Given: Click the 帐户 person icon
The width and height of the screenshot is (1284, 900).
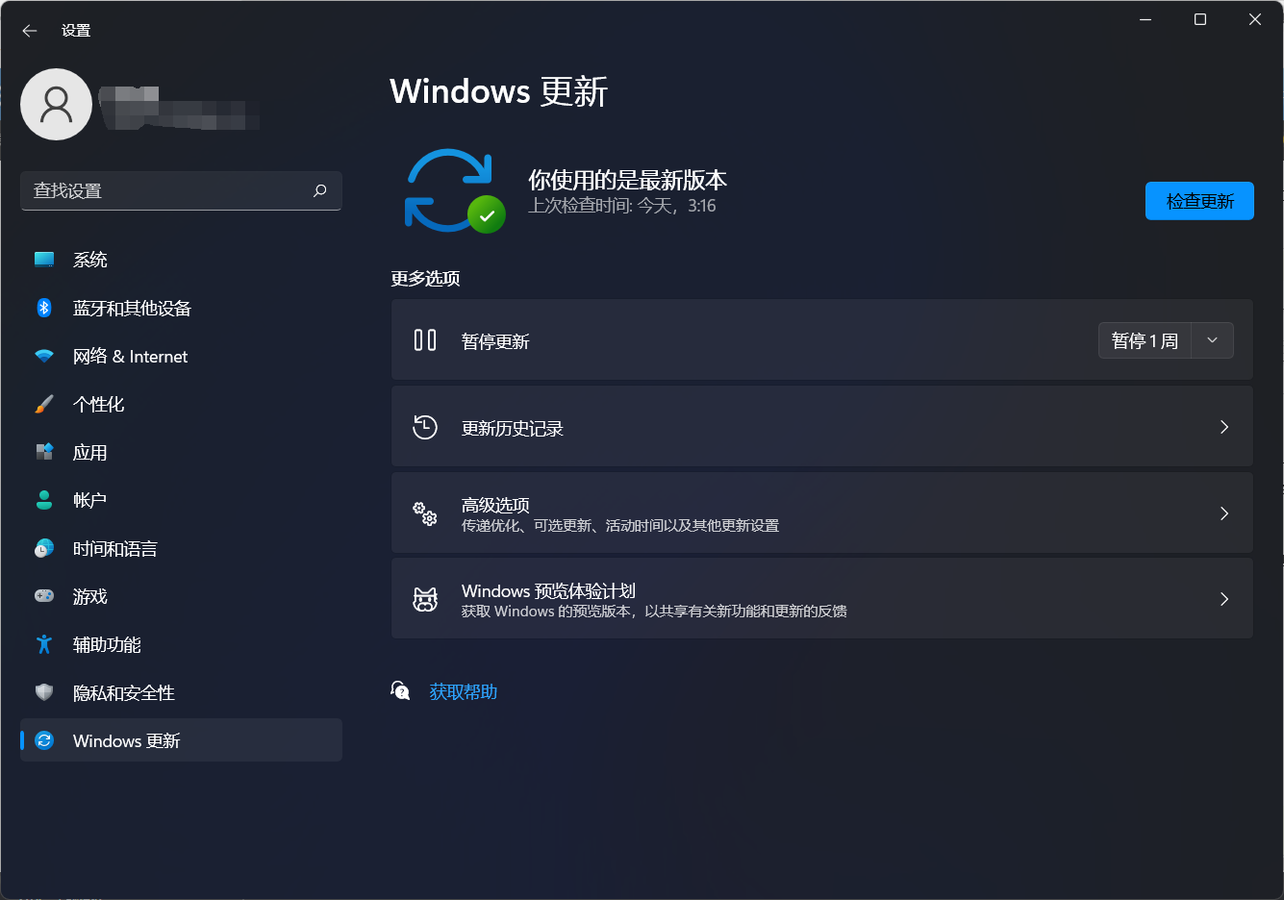Looking at the screenshot, I should tap(44, 500).
